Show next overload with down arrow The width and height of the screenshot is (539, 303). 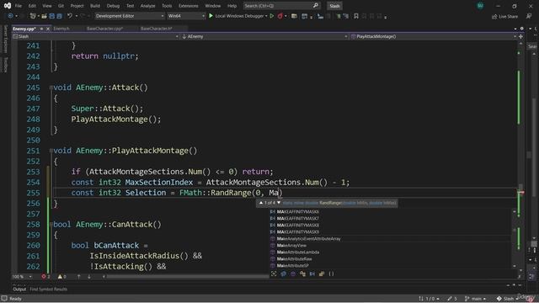point(279,203)
